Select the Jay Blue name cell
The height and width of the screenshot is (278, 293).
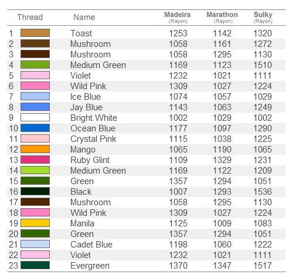[x=86, y=107]
